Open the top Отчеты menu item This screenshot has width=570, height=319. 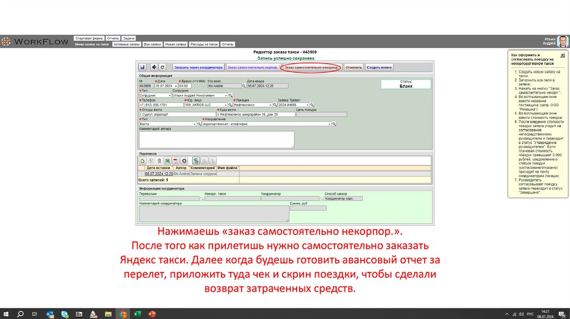(113, 38)
